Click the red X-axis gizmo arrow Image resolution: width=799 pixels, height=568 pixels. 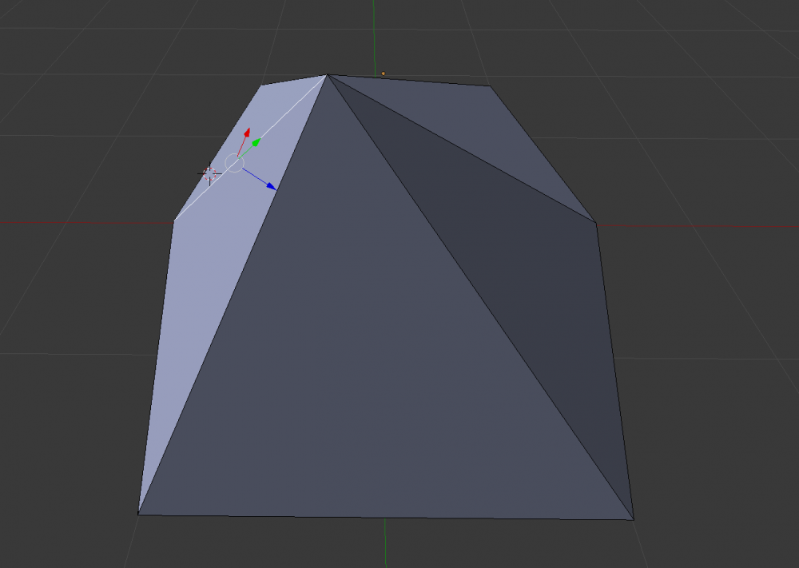248,134
